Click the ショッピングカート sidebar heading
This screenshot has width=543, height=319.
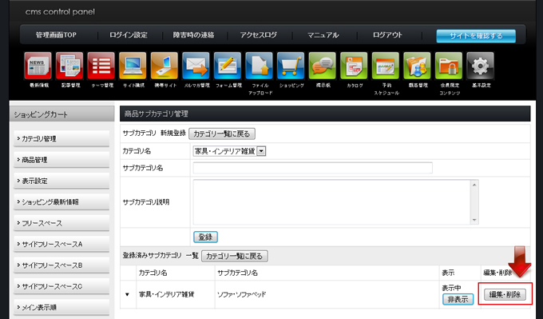41,115
